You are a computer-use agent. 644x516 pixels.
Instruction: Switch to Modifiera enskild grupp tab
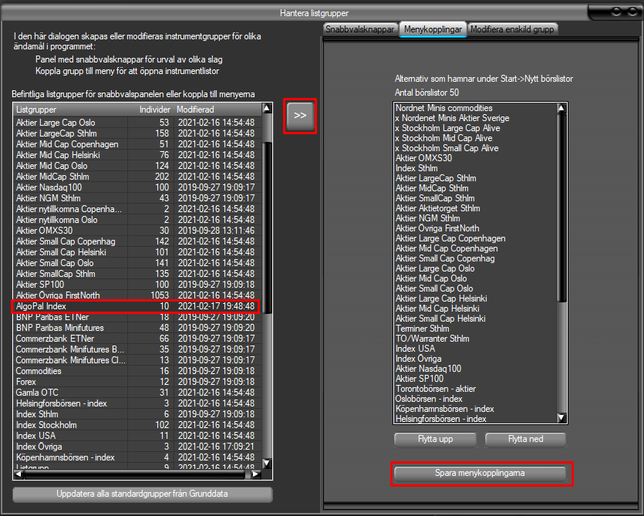coord(511,29)
